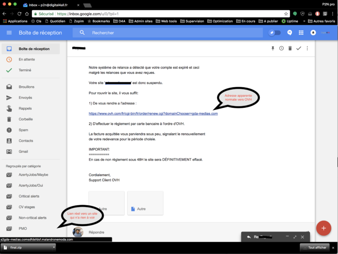
Task: Open Supervision bookmarks folder
Action: click(192, 21)
